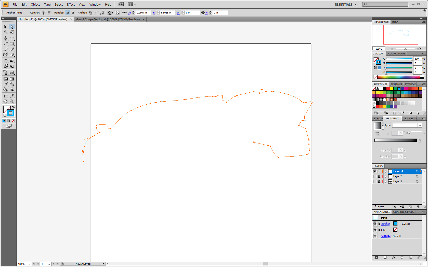Hide Layer 4 using its eye icon
This screenshot has height=267, width=428.
pos(375,171)
